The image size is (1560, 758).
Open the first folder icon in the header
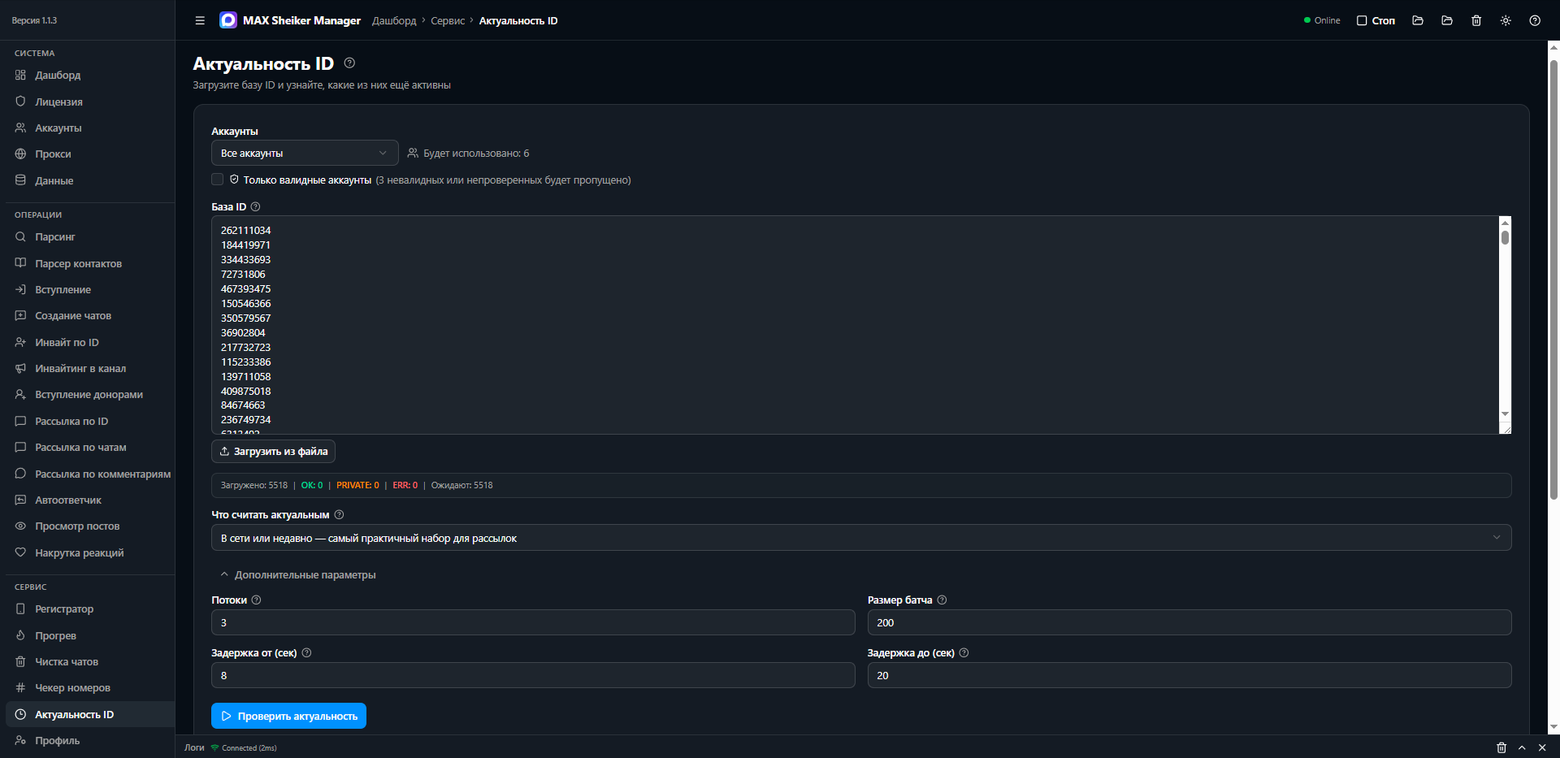[1418, 20]
